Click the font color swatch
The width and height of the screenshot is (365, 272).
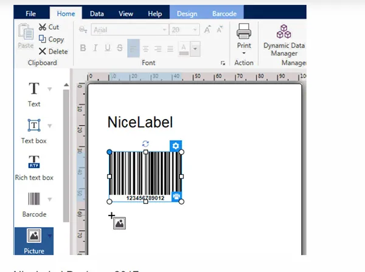tap(184, 49)
